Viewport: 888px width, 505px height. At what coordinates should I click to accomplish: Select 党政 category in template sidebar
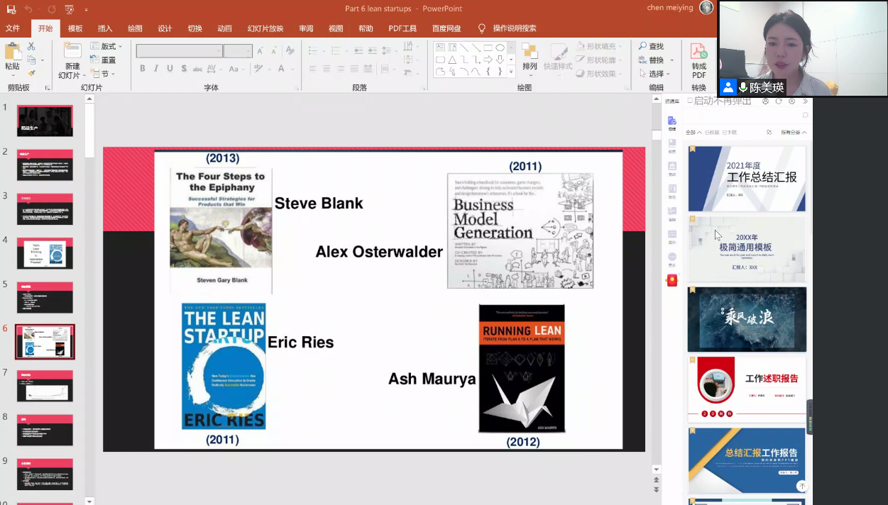672,168
